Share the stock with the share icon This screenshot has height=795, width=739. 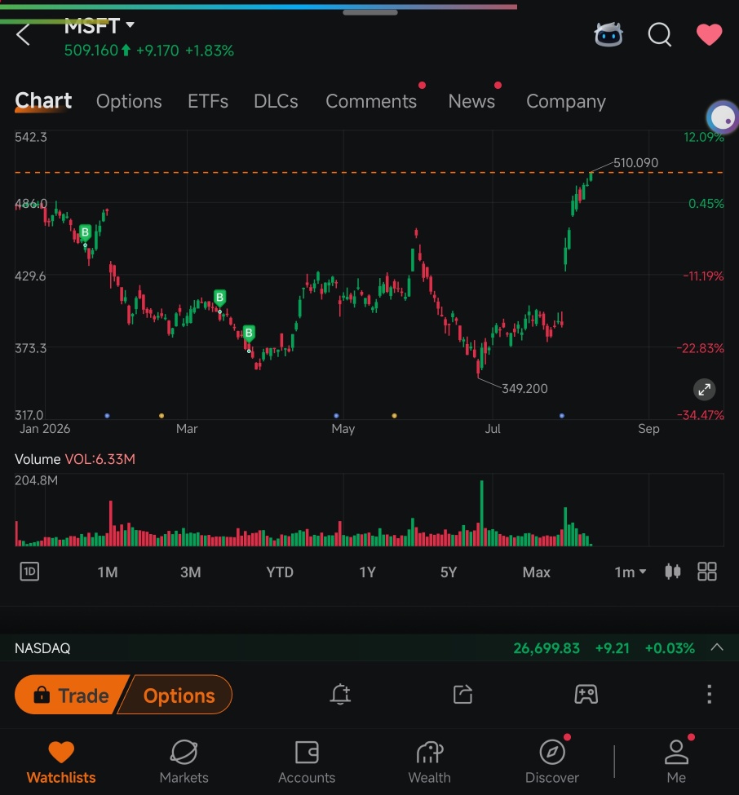(x=462, y=694)
